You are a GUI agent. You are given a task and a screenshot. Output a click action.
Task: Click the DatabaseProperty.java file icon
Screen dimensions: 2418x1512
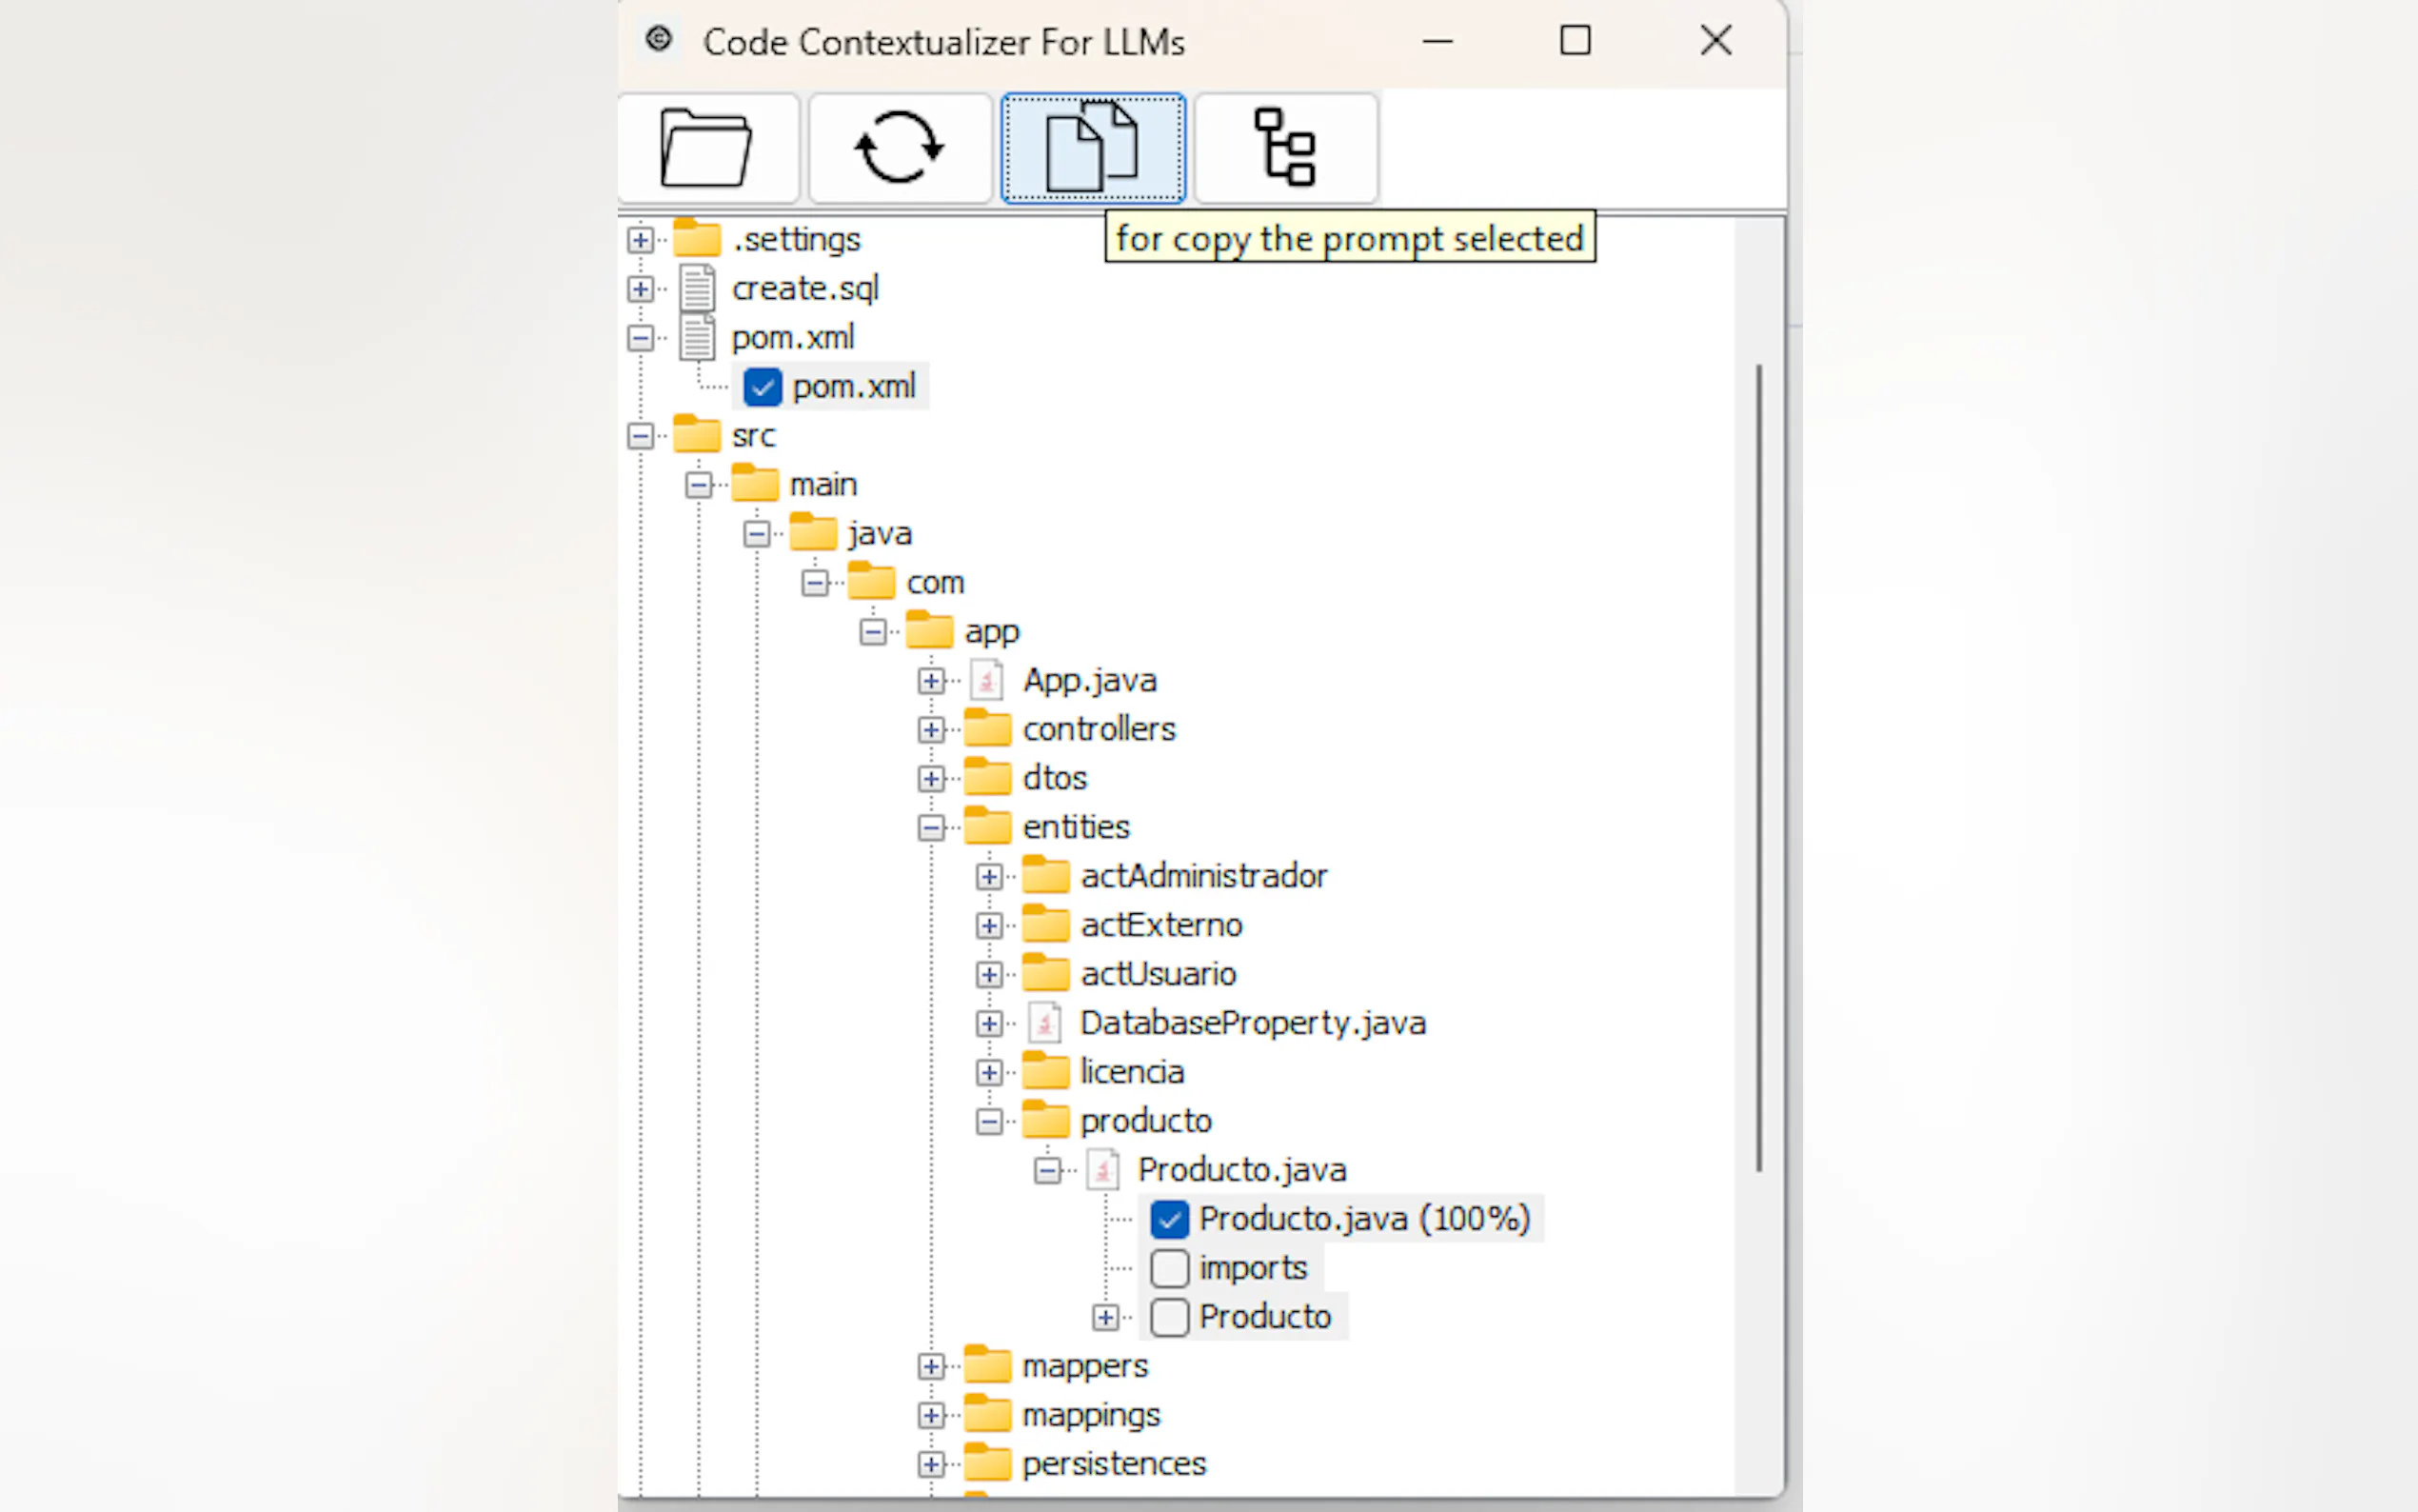point(1044,1023)
